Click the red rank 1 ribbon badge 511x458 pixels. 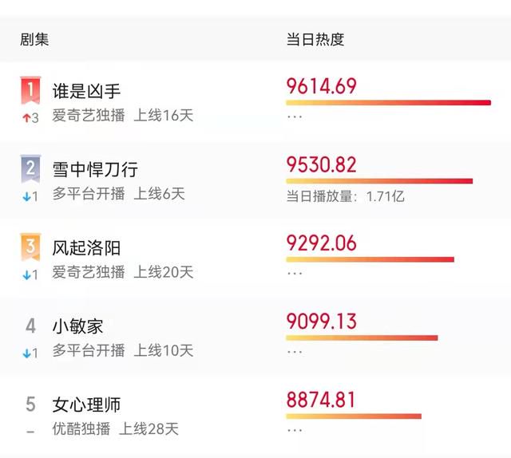pyautogui.click(x=30, y=90)
